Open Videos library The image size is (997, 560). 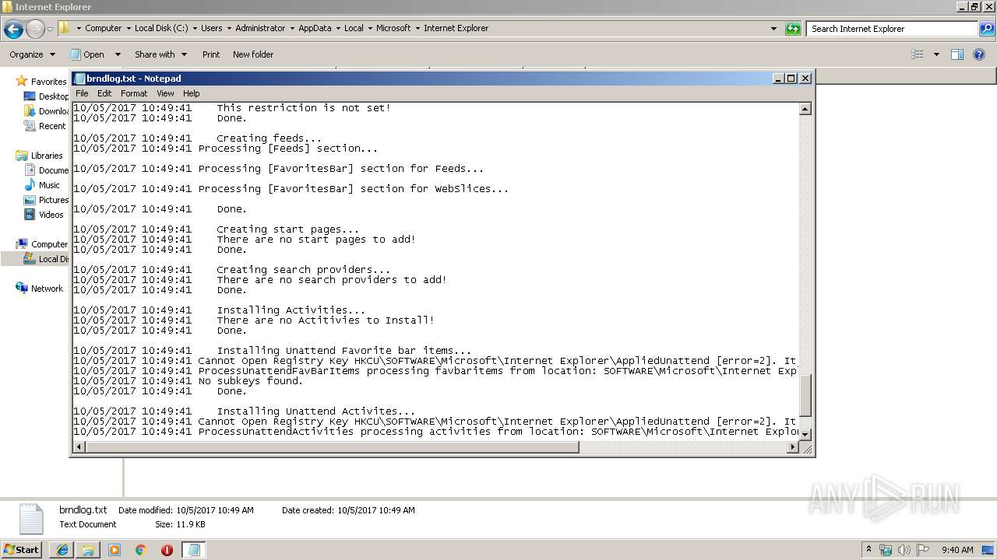(44, 215)
